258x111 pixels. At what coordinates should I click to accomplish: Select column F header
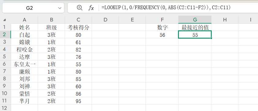[162, 20]
